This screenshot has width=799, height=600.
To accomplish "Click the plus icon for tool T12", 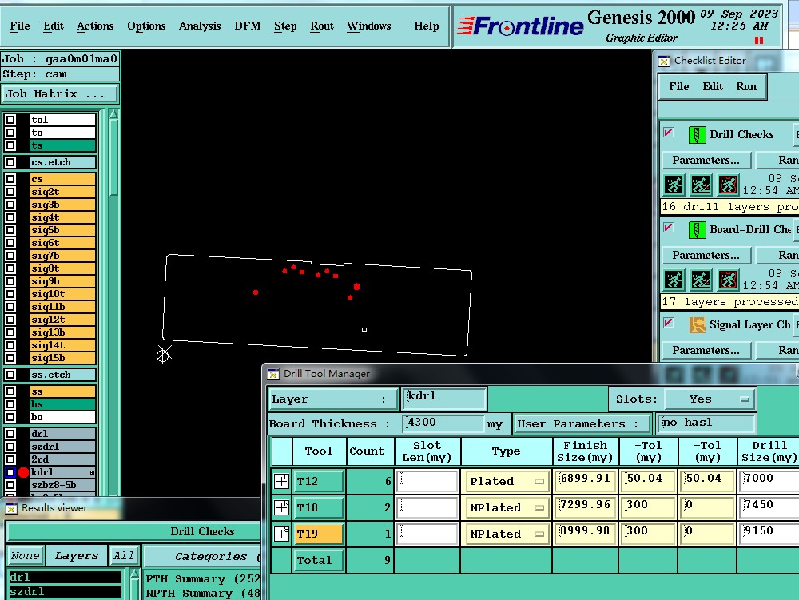I will (x=281, y=481).
